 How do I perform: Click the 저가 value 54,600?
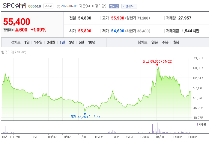[118, 31]
